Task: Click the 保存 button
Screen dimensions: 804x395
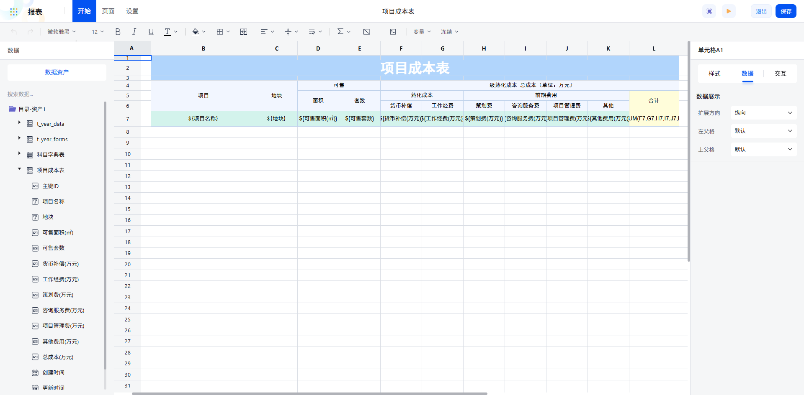Action: point(786,11)
